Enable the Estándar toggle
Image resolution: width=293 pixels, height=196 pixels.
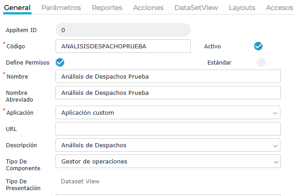point(261,62)
